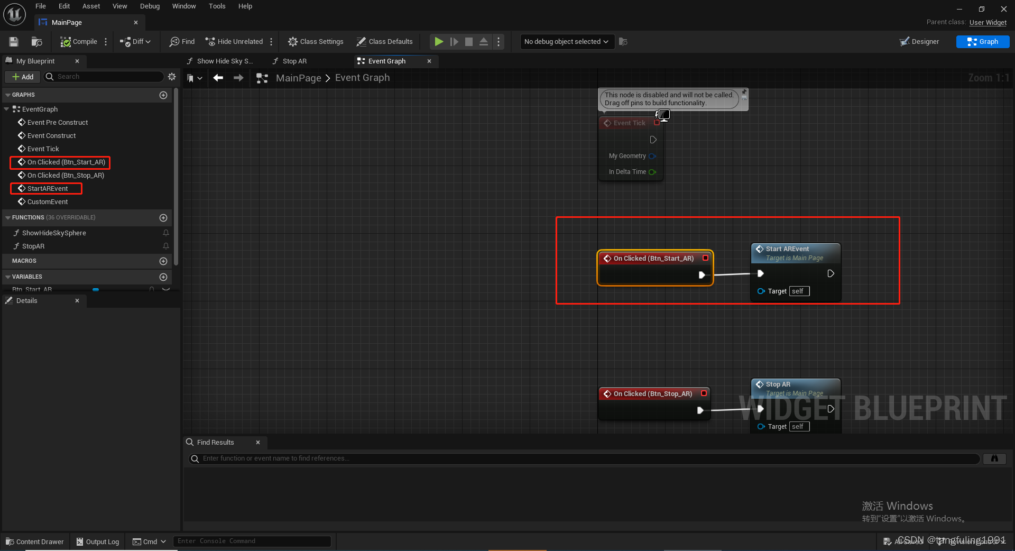This screenshot has width=1015, height=551.
Task: Browse to asset in Content Browser icon
Action: click(36, 42)
